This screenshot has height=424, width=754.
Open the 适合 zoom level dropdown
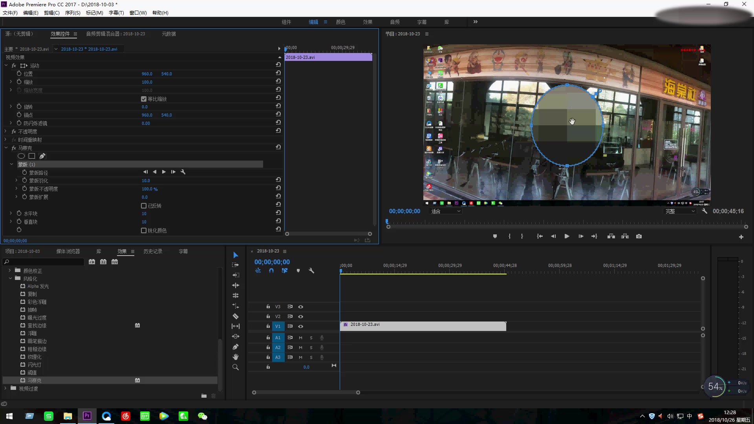click(446, 211)
